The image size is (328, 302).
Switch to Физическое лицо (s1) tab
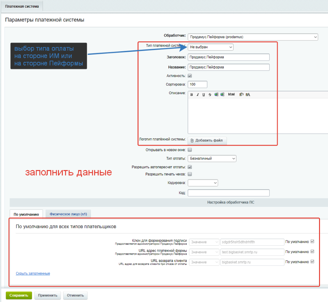(x=68, y=214)
